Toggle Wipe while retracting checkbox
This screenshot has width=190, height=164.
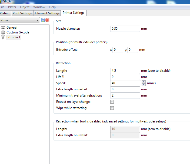(x=112, y=108)
